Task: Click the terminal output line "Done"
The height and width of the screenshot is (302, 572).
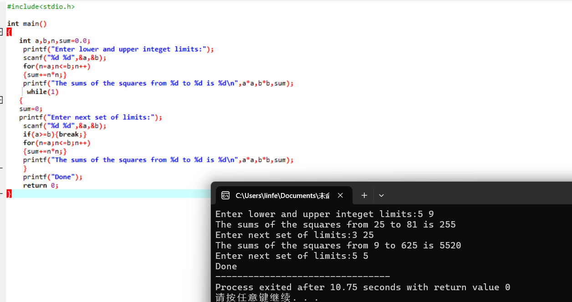Action: [x=226, y=266]
